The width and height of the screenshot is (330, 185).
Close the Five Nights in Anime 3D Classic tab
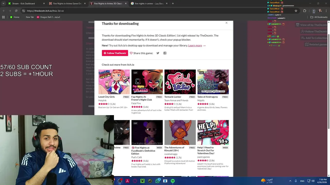(126, 4)
